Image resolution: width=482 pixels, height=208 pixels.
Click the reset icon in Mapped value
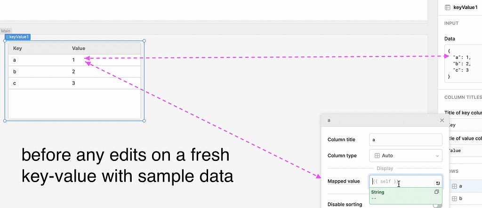[437, 183]
